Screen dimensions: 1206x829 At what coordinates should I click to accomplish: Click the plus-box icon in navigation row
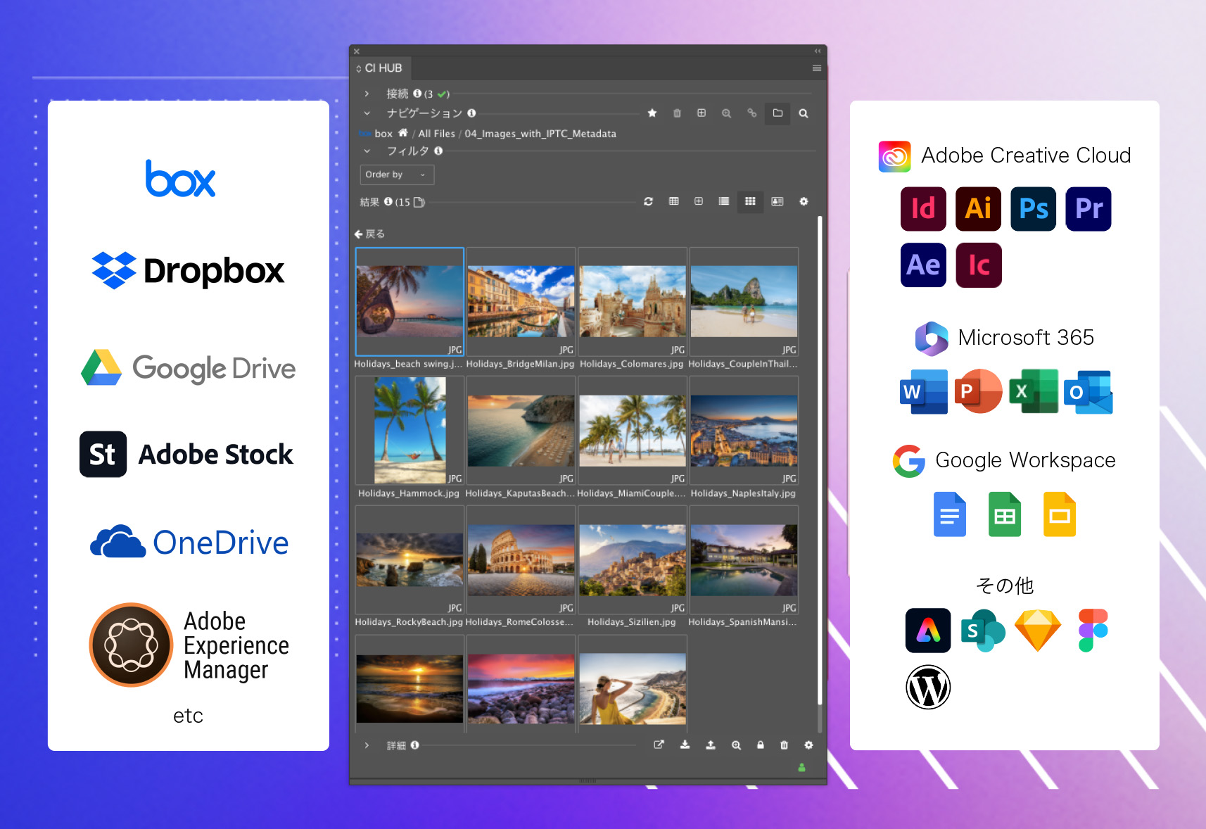(702, 113)
